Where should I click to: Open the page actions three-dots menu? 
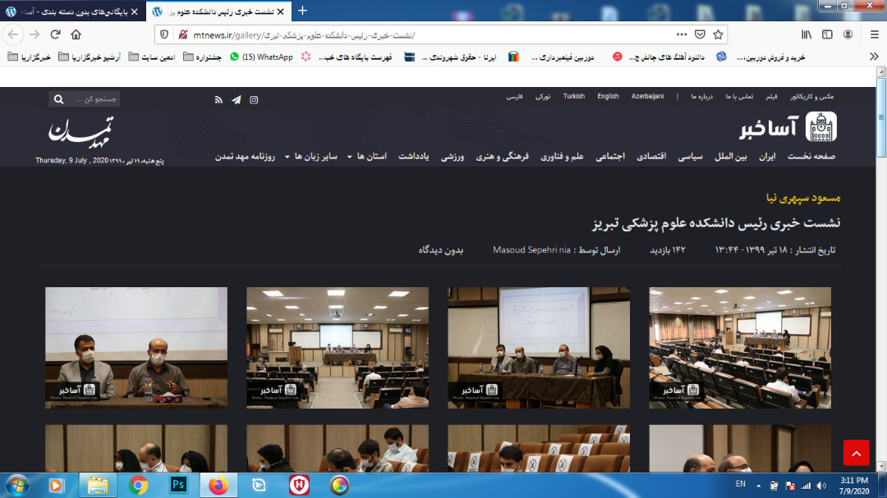(x=681, y=34)
